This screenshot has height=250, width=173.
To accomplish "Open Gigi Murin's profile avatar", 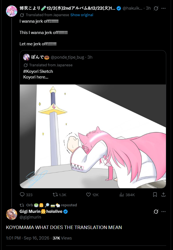I will tap(12, 214).
